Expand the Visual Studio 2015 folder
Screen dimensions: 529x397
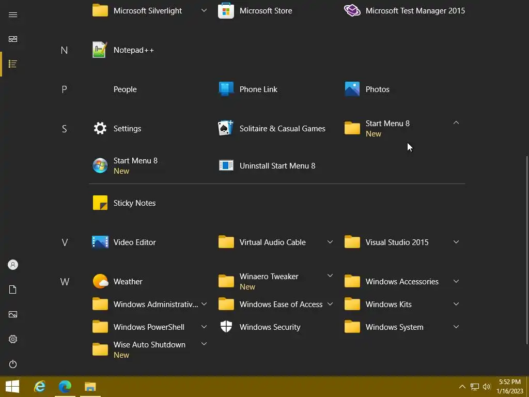pos(456,242)
